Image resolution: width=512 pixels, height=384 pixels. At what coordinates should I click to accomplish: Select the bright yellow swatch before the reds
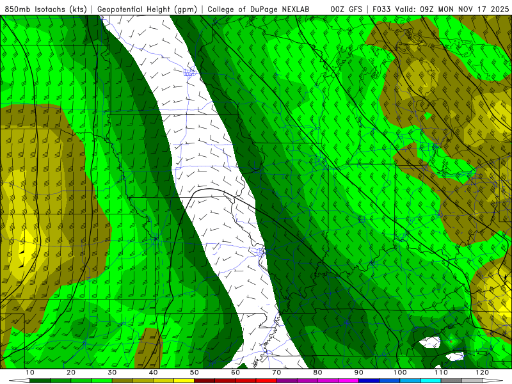[x=184, y=381]
